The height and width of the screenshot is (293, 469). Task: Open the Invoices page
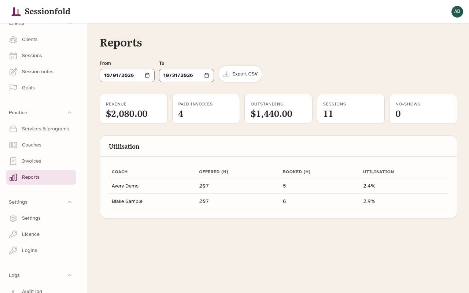pos(41,161)
